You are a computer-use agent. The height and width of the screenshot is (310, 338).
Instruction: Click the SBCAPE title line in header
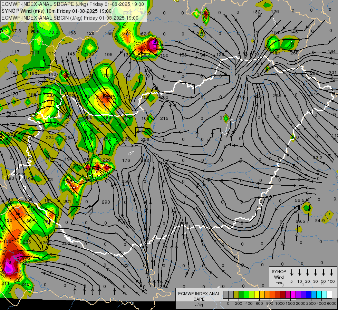coord(73,4)
